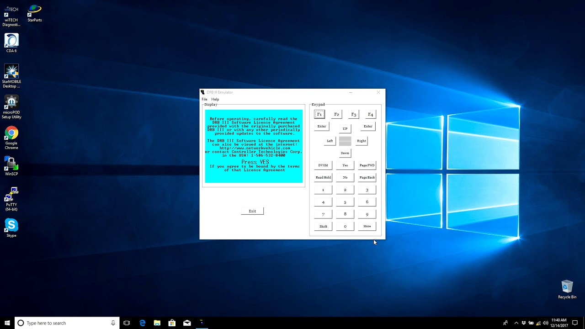Open Help menu in DRB III Emulator
Viewport: 585px width, 329px height.
tap(215, 99)
